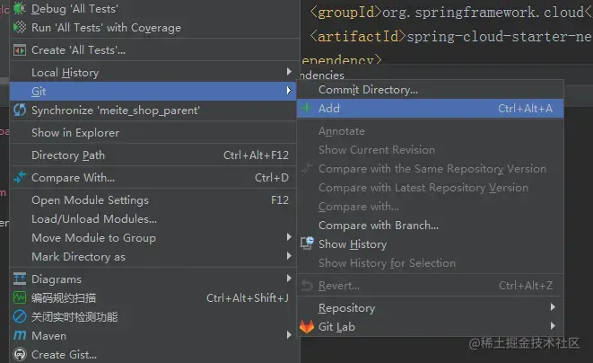Click the green scan icon for 编码规约扫描
This screenshot has width=593, height=363.
coord(19,297)
